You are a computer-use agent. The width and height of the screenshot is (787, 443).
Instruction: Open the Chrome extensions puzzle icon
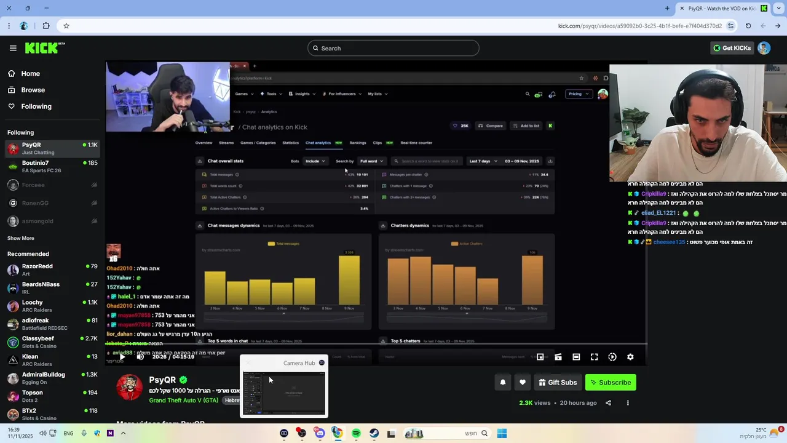(46, 26)
